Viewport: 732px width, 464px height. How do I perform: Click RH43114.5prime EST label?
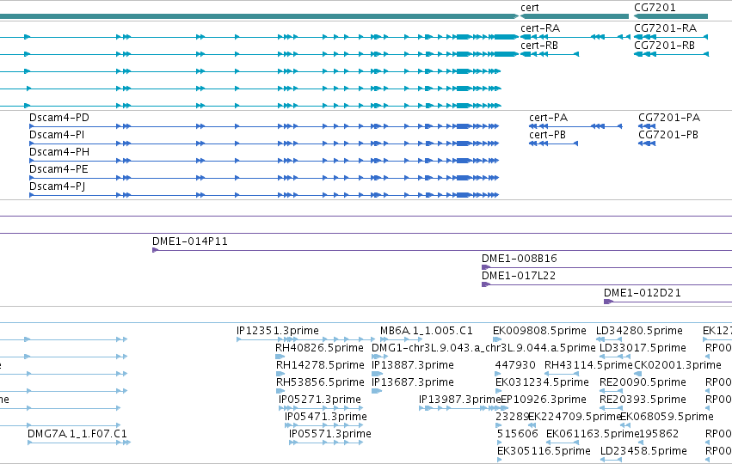pyautogui.click(x=588, y=365)
